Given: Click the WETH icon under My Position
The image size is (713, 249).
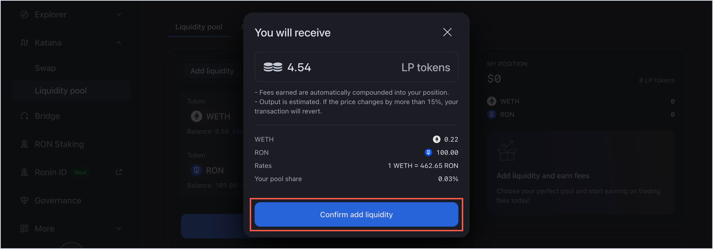Looking at the screenshot, I should point(491,101).
